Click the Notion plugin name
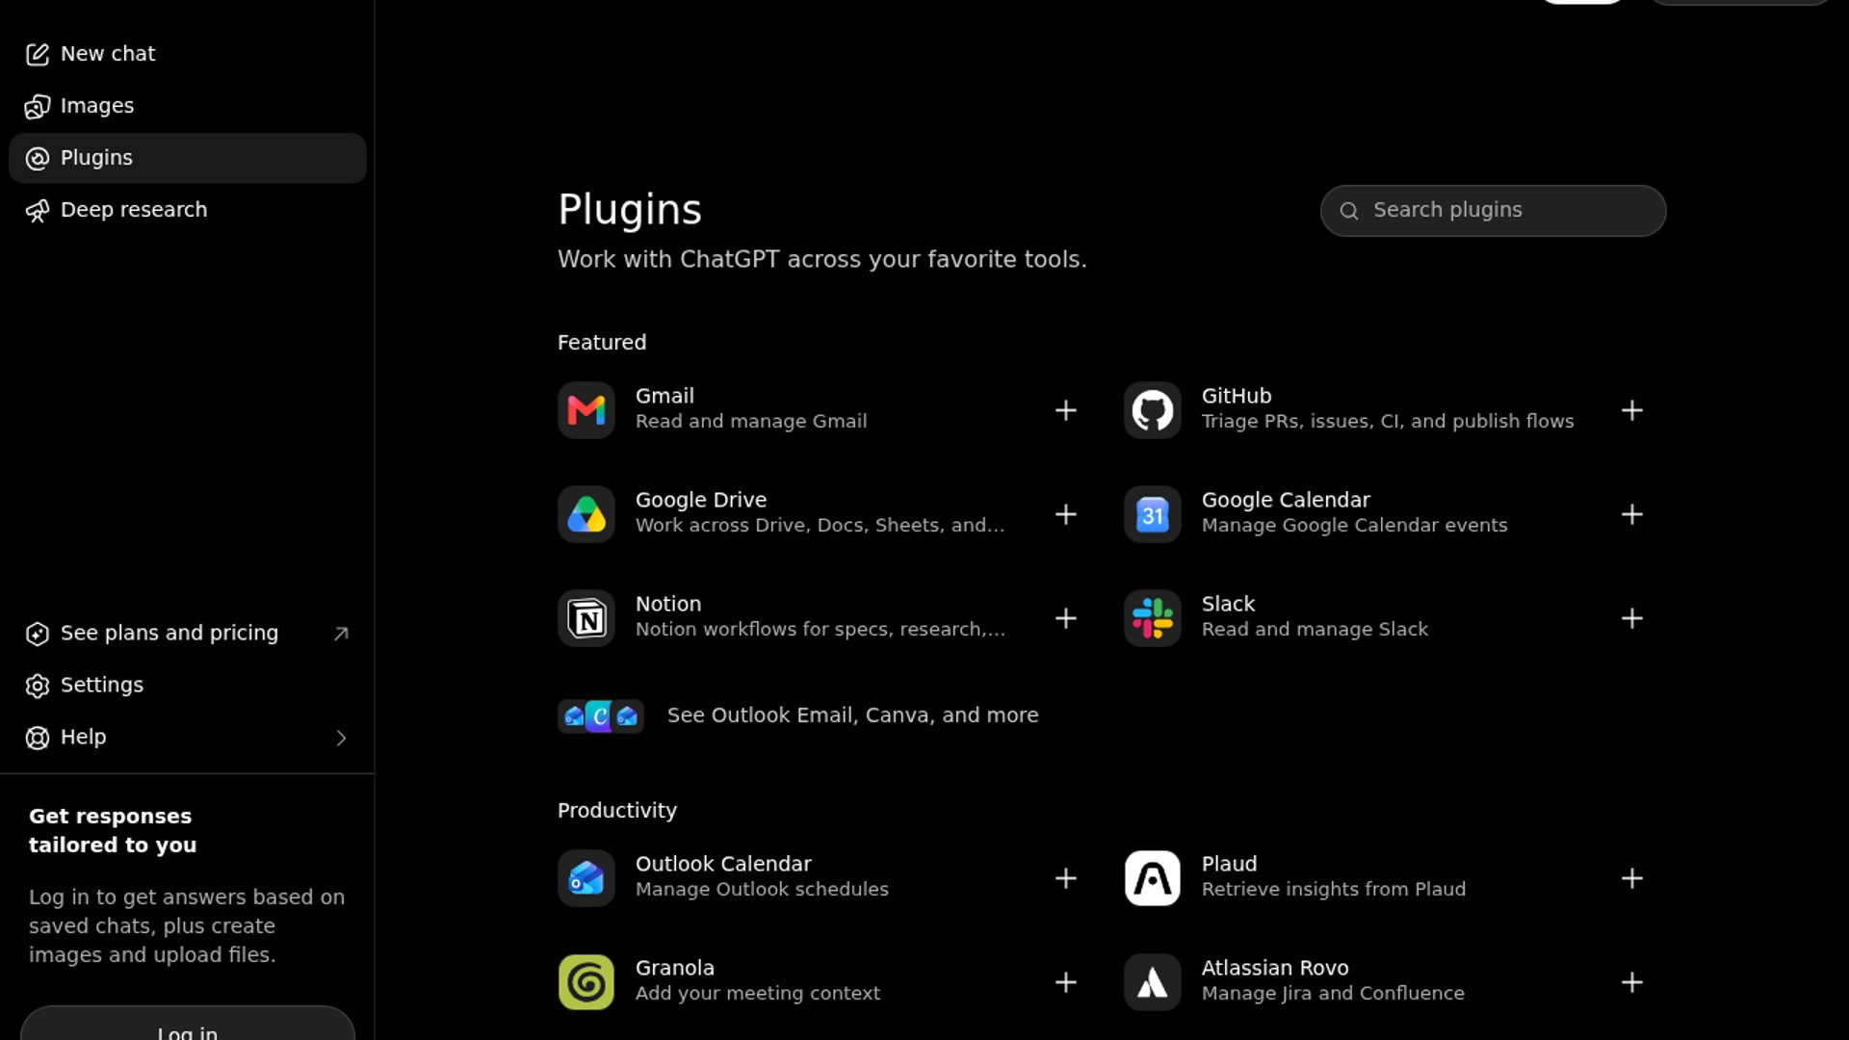Screen dimensions: 1849x1040 pyautogui.click(x=668, y=604)
